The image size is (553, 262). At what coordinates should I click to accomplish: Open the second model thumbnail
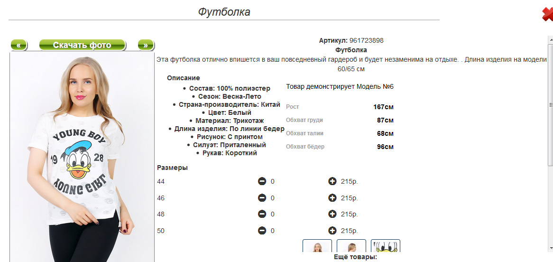pos(351,246)
